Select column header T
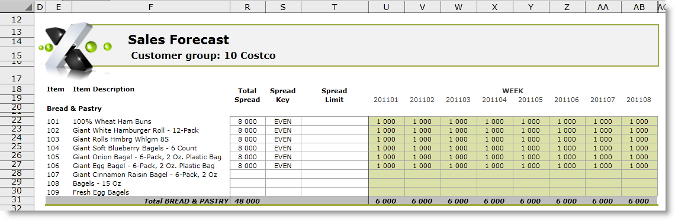The height and width of the screenshot is (220, 675). 335,7
